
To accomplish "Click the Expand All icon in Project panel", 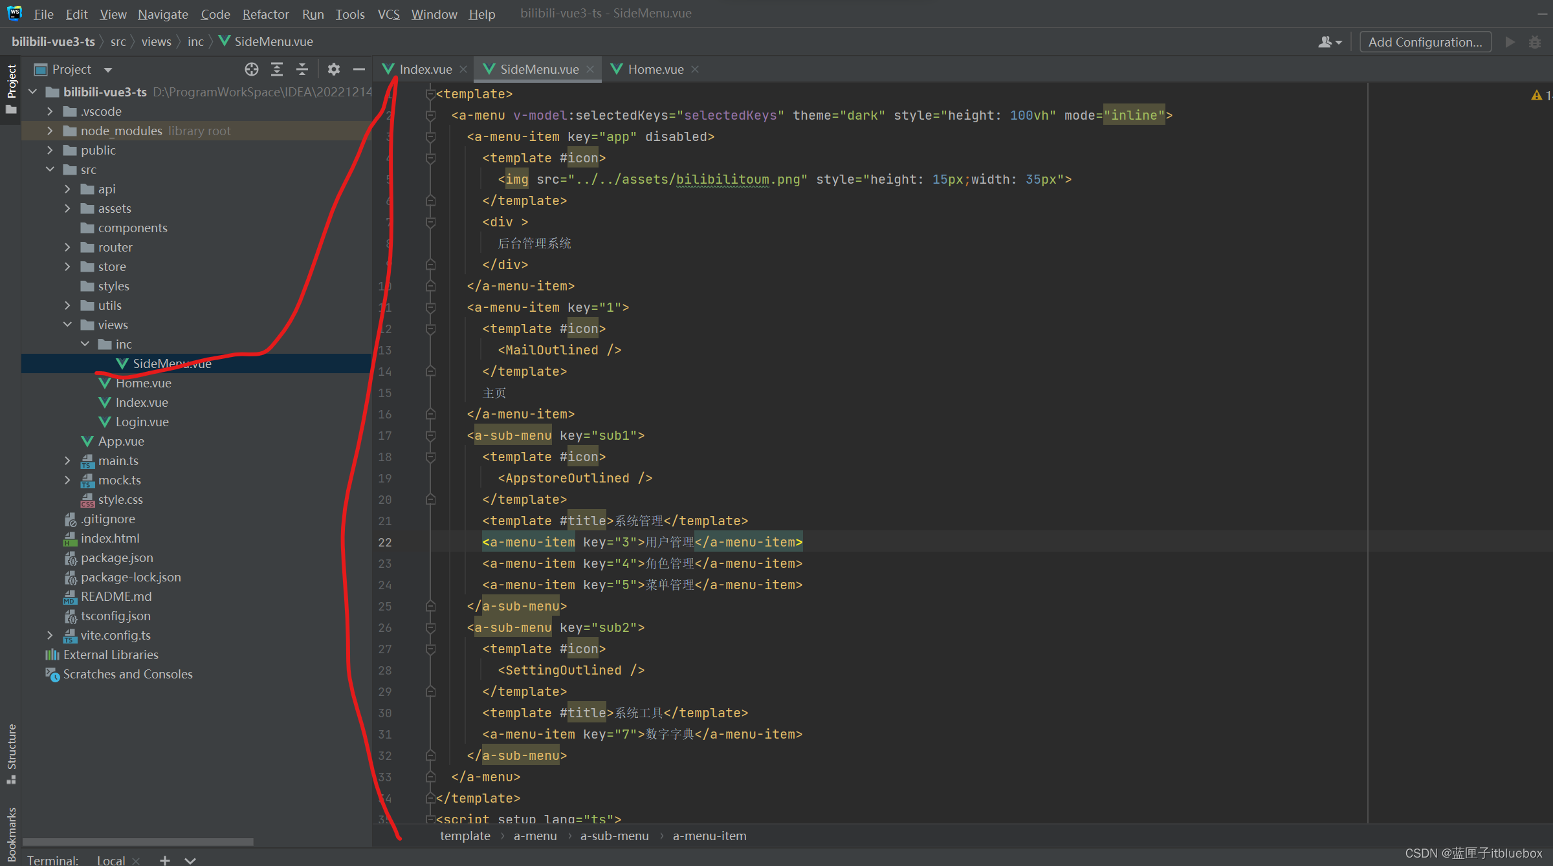I will point(277,69).
